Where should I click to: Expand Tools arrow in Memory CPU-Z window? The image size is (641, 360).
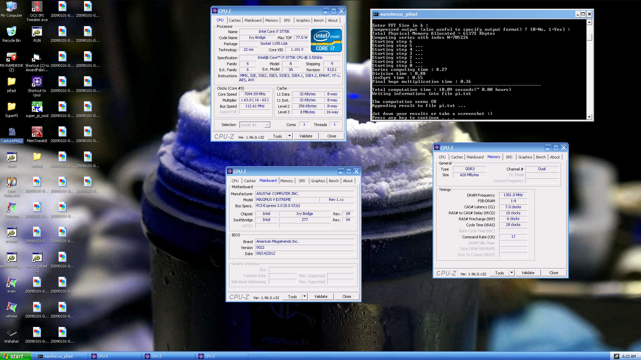click(x=512, y=273)
